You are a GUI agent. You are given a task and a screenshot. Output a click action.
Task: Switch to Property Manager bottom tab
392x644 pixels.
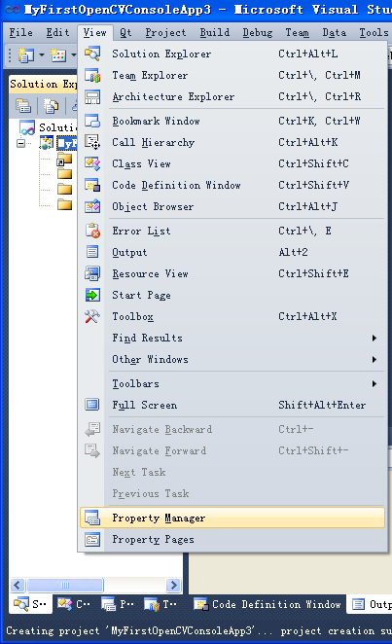(118, 604)
